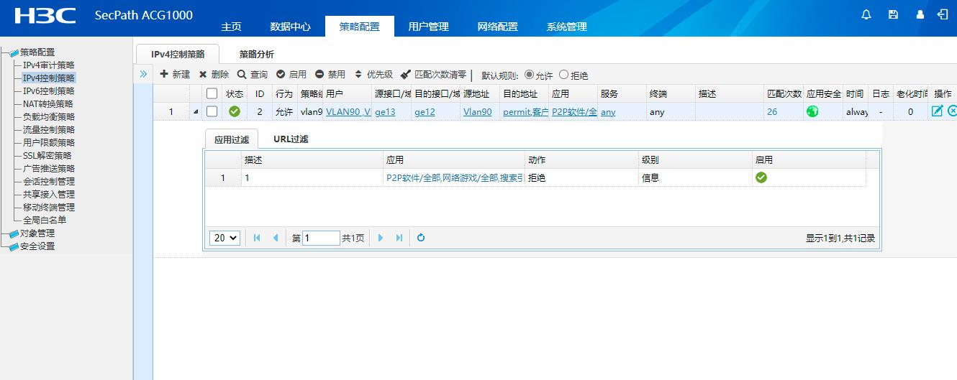Go to last page in pager
The height and width of the screenshot is (380, 957).
[x=399, y=238]
